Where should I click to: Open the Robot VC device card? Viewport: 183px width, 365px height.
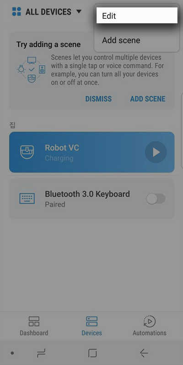(92, 152)
